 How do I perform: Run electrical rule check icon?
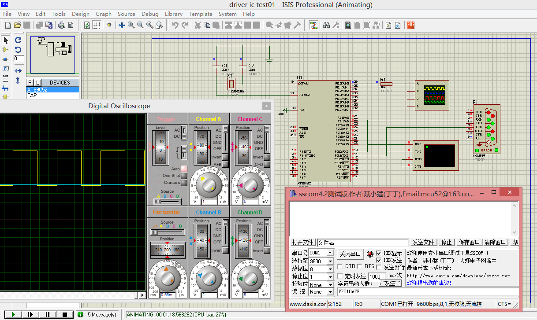coord(398,25)
